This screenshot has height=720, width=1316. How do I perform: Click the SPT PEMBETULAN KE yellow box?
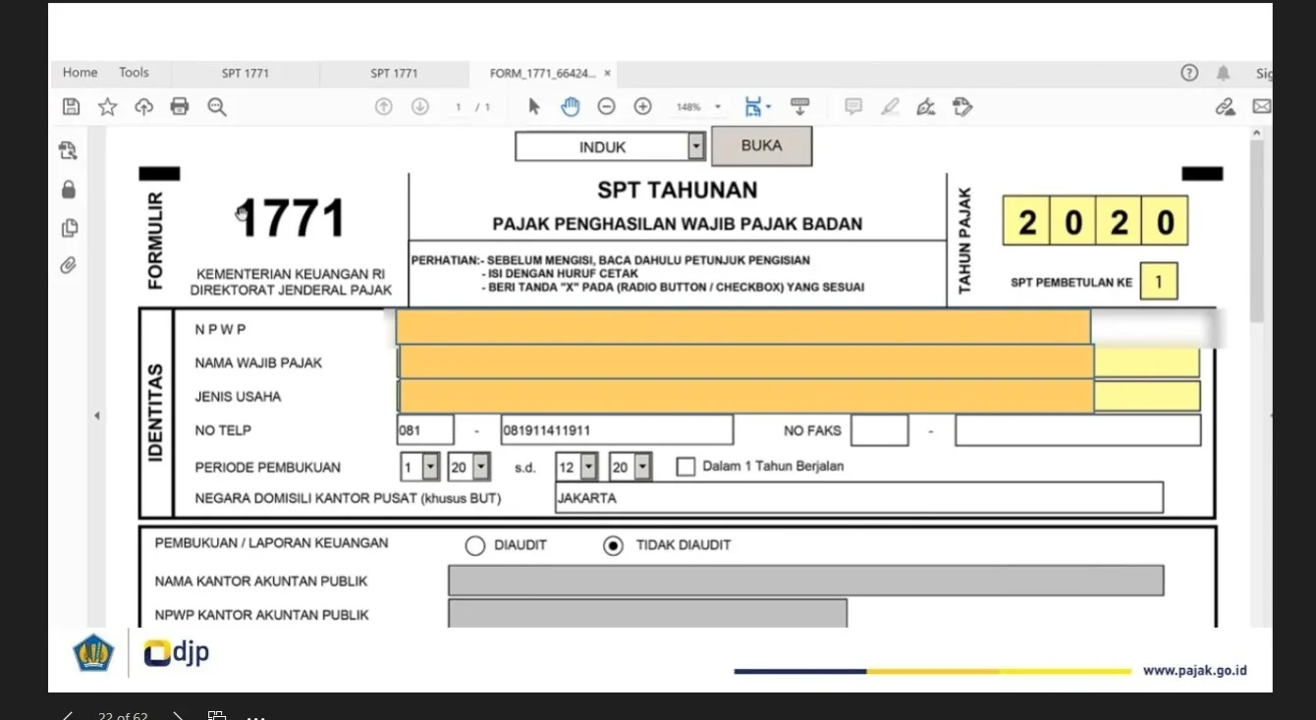point(1159,282)
